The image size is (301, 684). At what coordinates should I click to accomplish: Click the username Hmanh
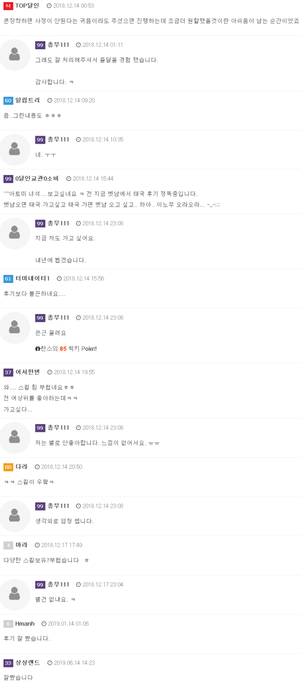[x=25, y=624]
